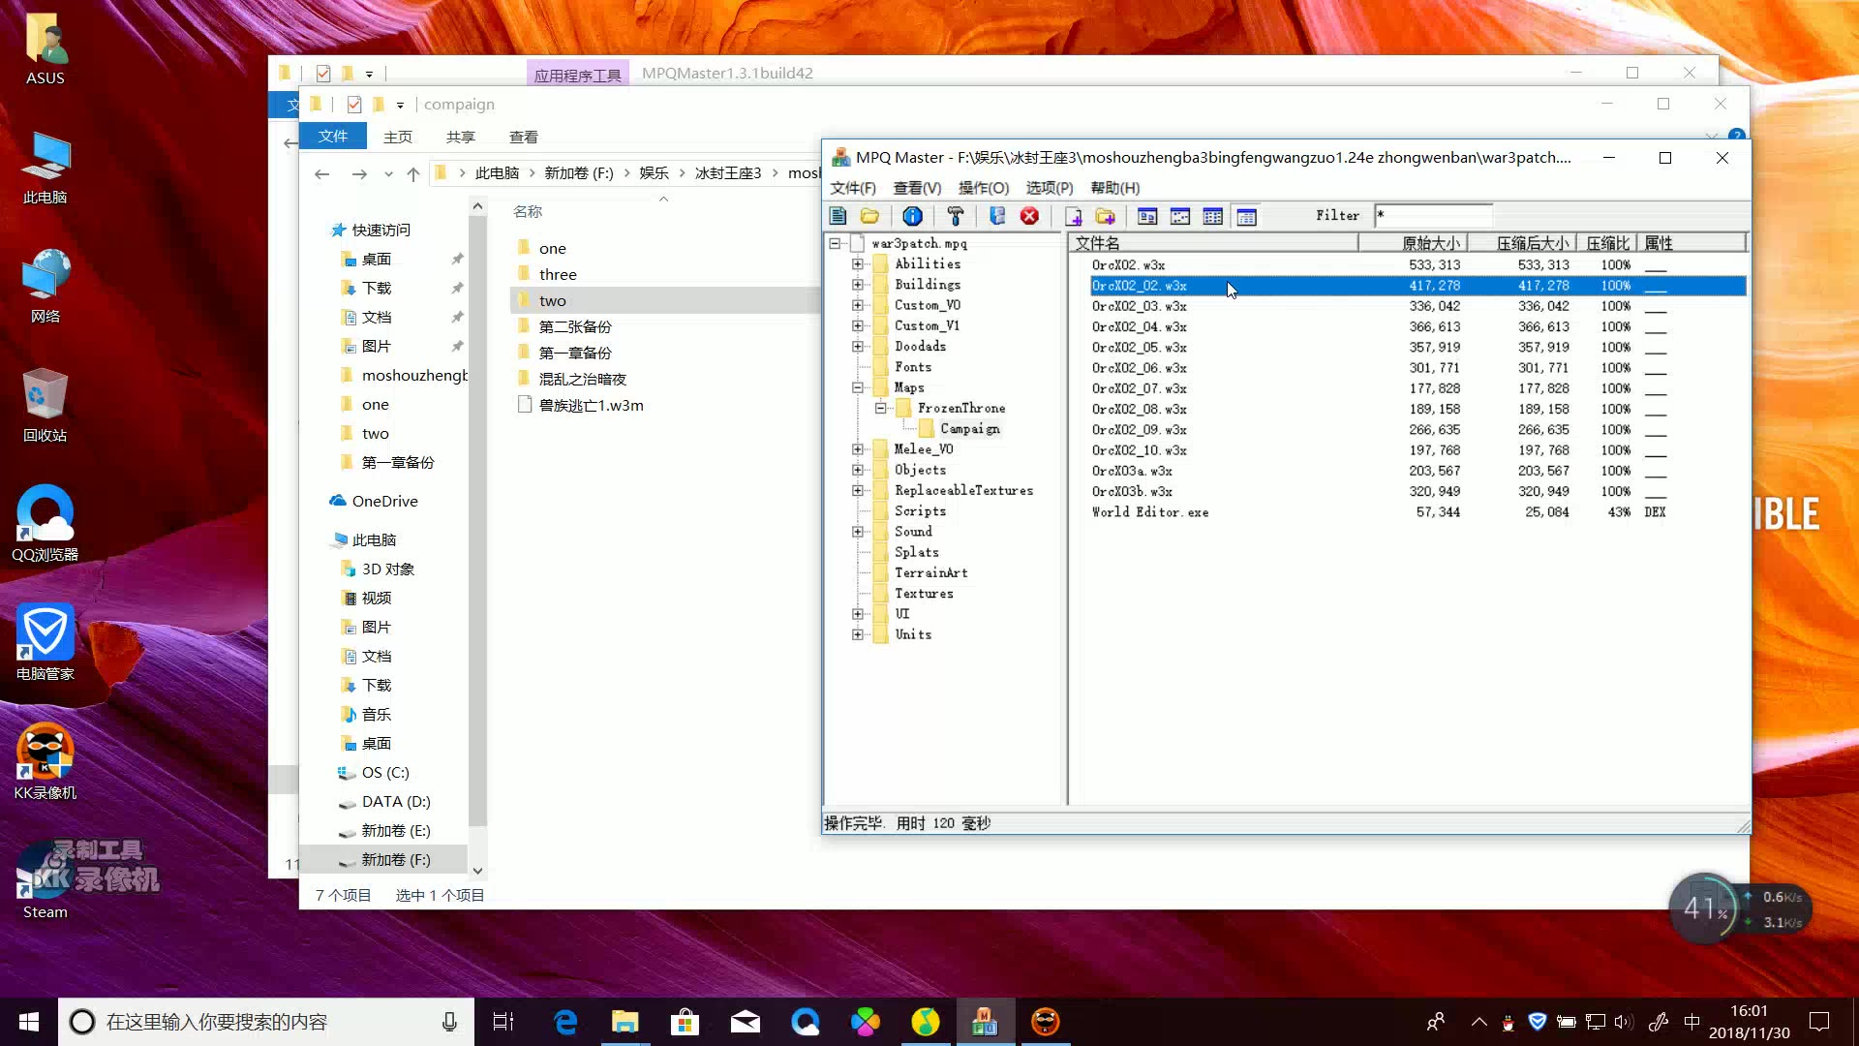Switch to small icons view in MPQ Master
Screen dimensions: 1859x1046
pos(1180,216)
